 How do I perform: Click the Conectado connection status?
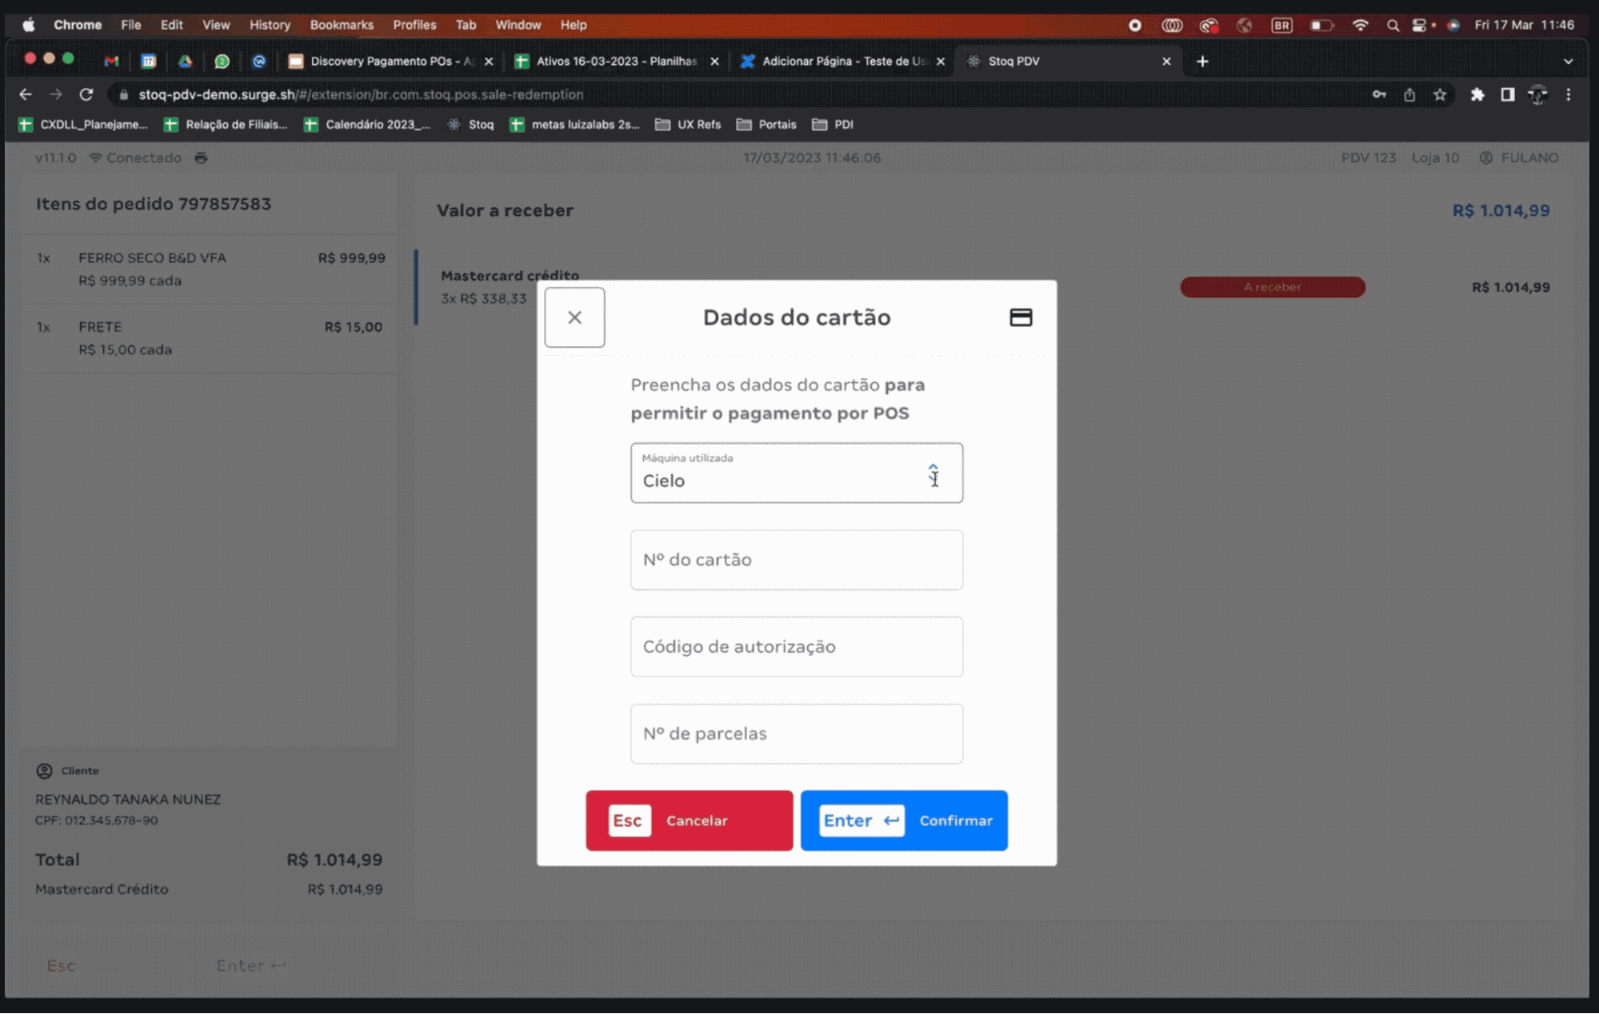point(135,158)
